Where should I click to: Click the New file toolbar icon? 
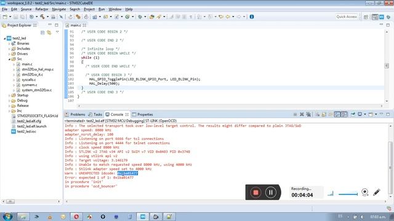(5, 17)
